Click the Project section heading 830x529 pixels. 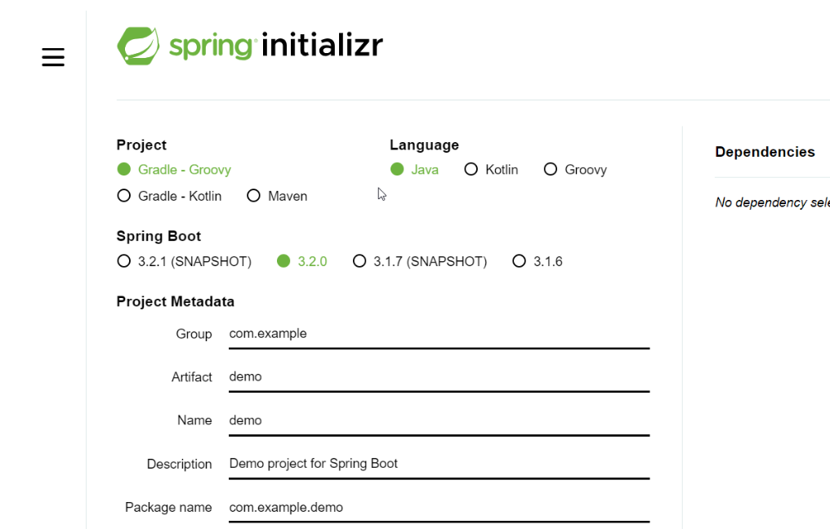[x=141, y=145]
